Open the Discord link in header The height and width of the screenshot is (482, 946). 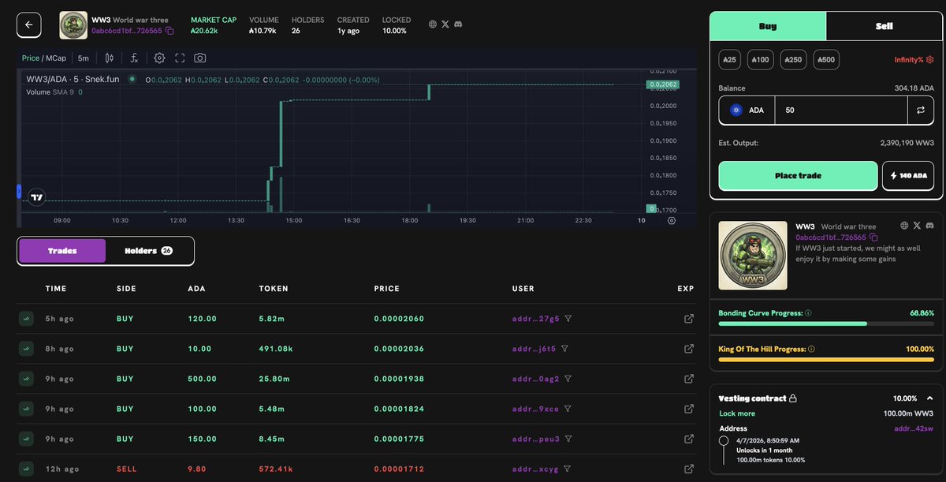click(458, 24)
